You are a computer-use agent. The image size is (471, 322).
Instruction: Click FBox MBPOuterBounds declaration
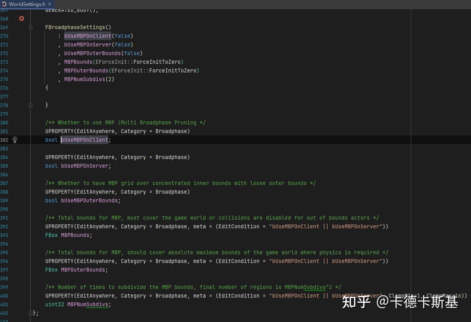coord(77,270)
